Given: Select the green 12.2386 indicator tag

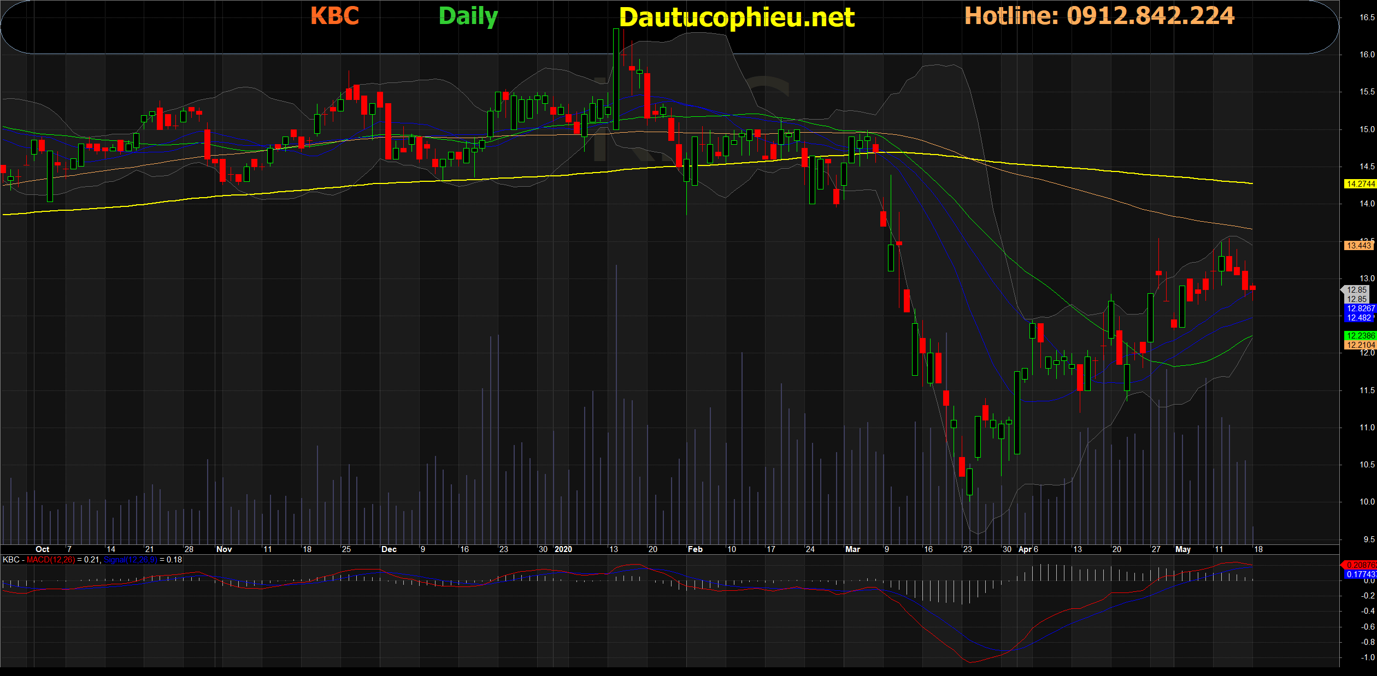Looking at the screenshot, I should 1360,336.
